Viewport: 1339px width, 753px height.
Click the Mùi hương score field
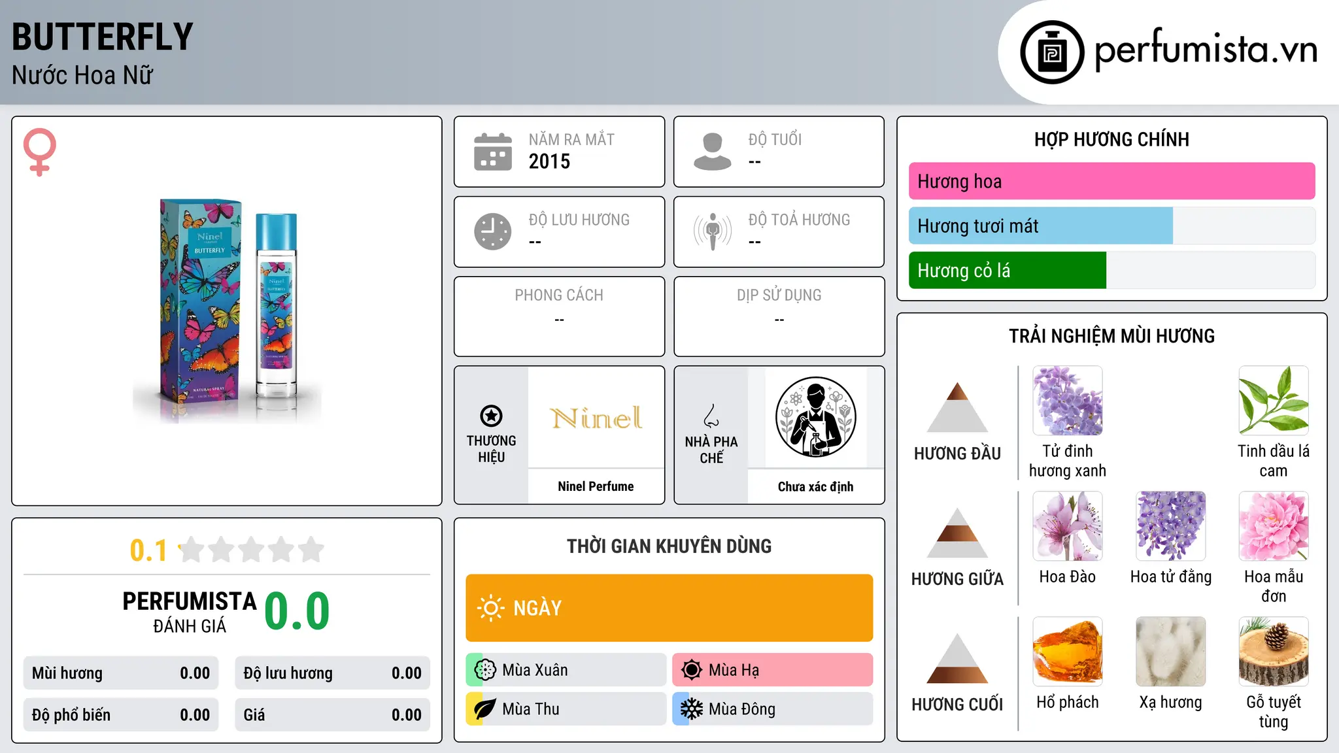click(121, 673)
